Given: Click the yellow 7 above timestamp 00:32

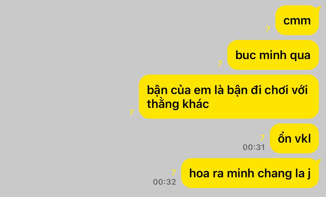Looking at the screenshot, I should pos(173,173).
